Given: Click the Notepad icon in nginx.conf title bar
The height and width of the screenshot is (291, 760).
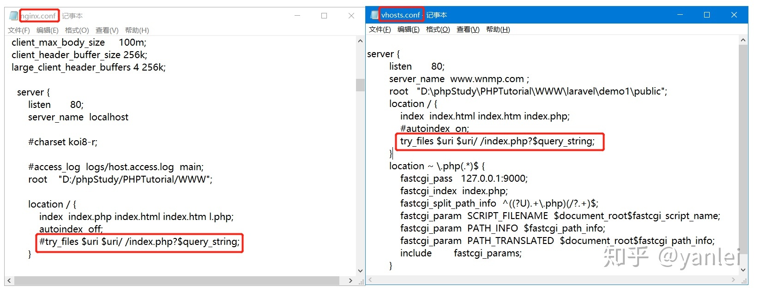Looking at the screenshot, I should [x=14, y=16].
